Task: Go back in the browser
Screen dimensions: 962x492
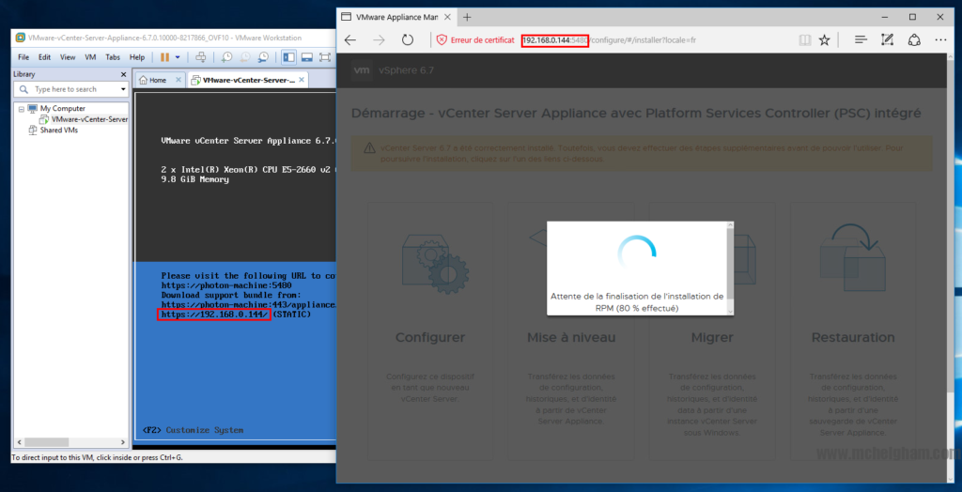Action: (350, 40)
